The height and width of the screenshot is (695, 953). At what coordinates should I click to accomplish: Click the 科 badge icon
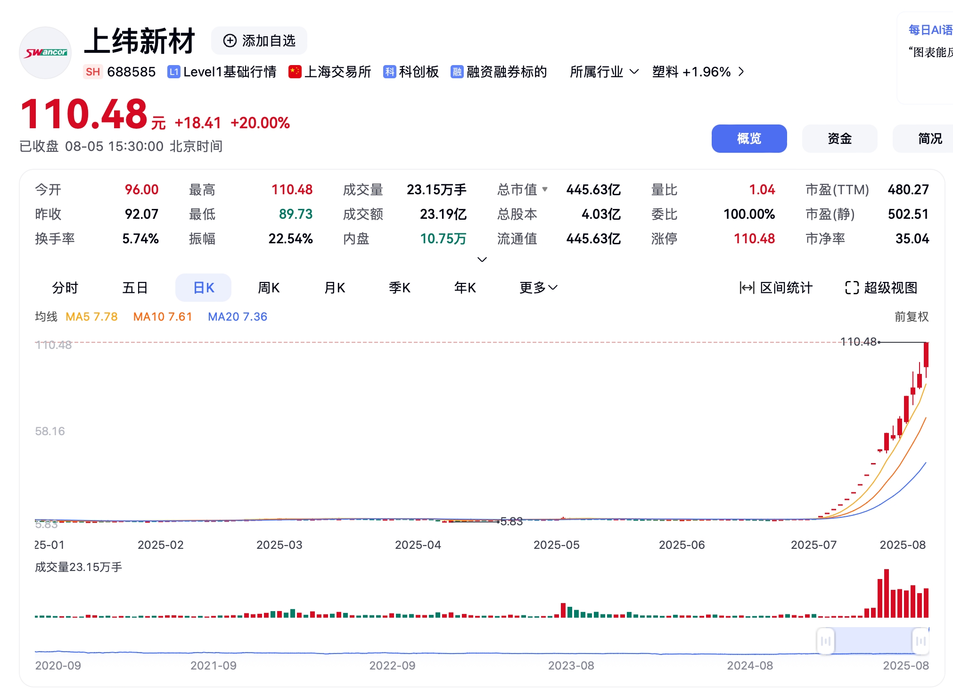click(389, 72)
